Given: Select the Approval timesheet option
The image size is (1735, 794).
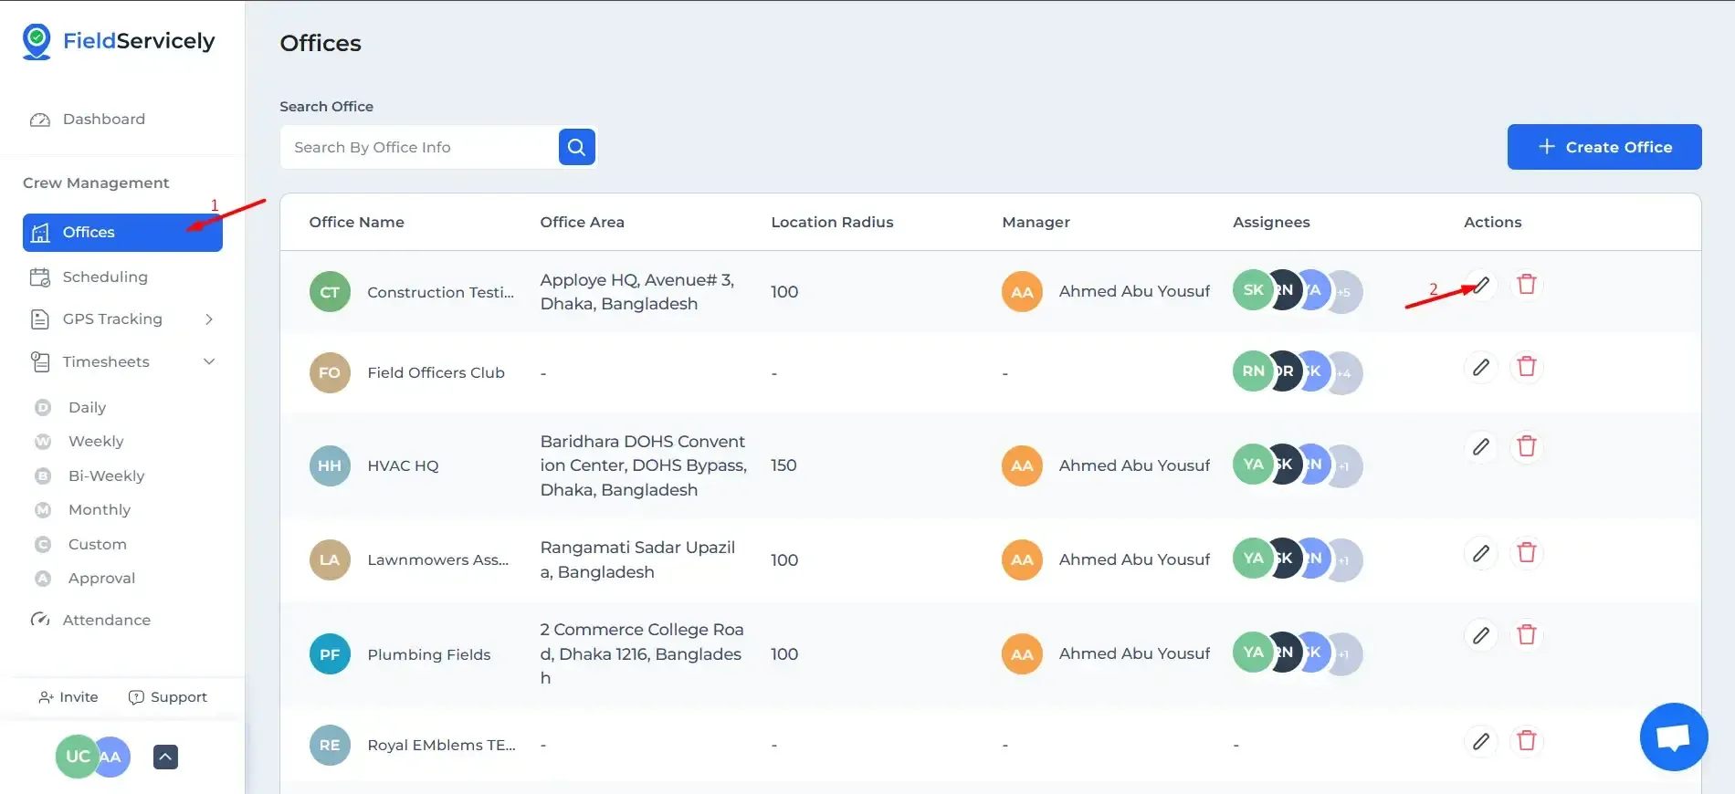Looking at the screenshot, I should (101, 579).
